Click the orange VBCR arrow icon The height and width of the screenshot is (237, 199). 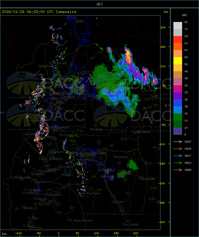(178, 149)
